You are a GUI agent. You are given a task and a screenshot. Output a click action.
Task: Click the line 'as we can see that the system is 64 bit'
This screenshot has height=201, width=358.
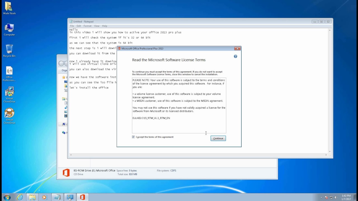click(x=101, y=43)
